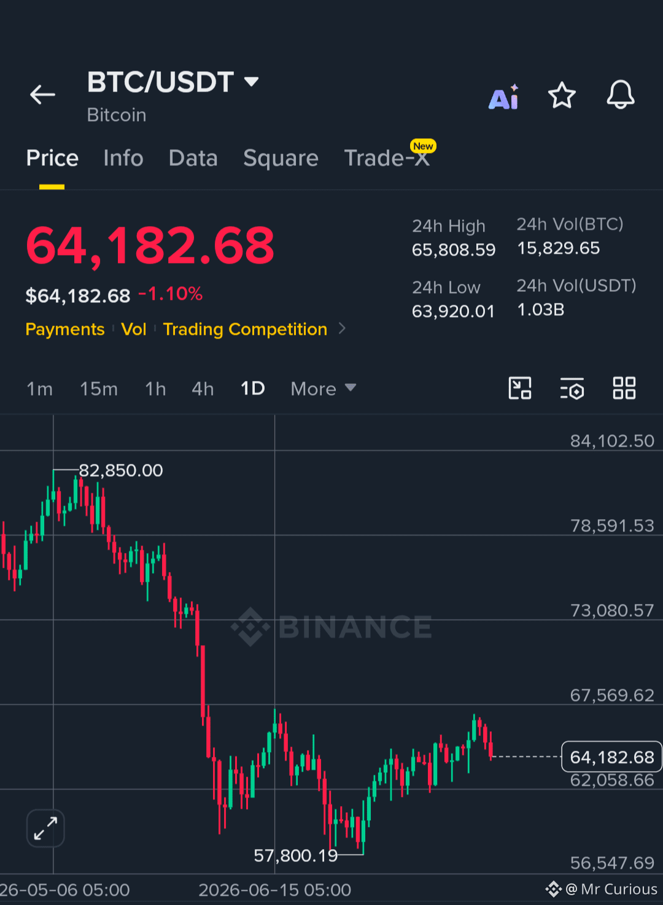
Task: Open the Data tab
Action: 193,159
